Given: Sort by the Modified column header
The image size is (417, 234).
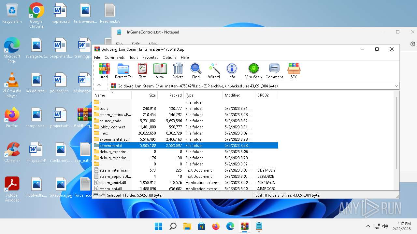Looking at the screenshot, I should tap(239, 95).
